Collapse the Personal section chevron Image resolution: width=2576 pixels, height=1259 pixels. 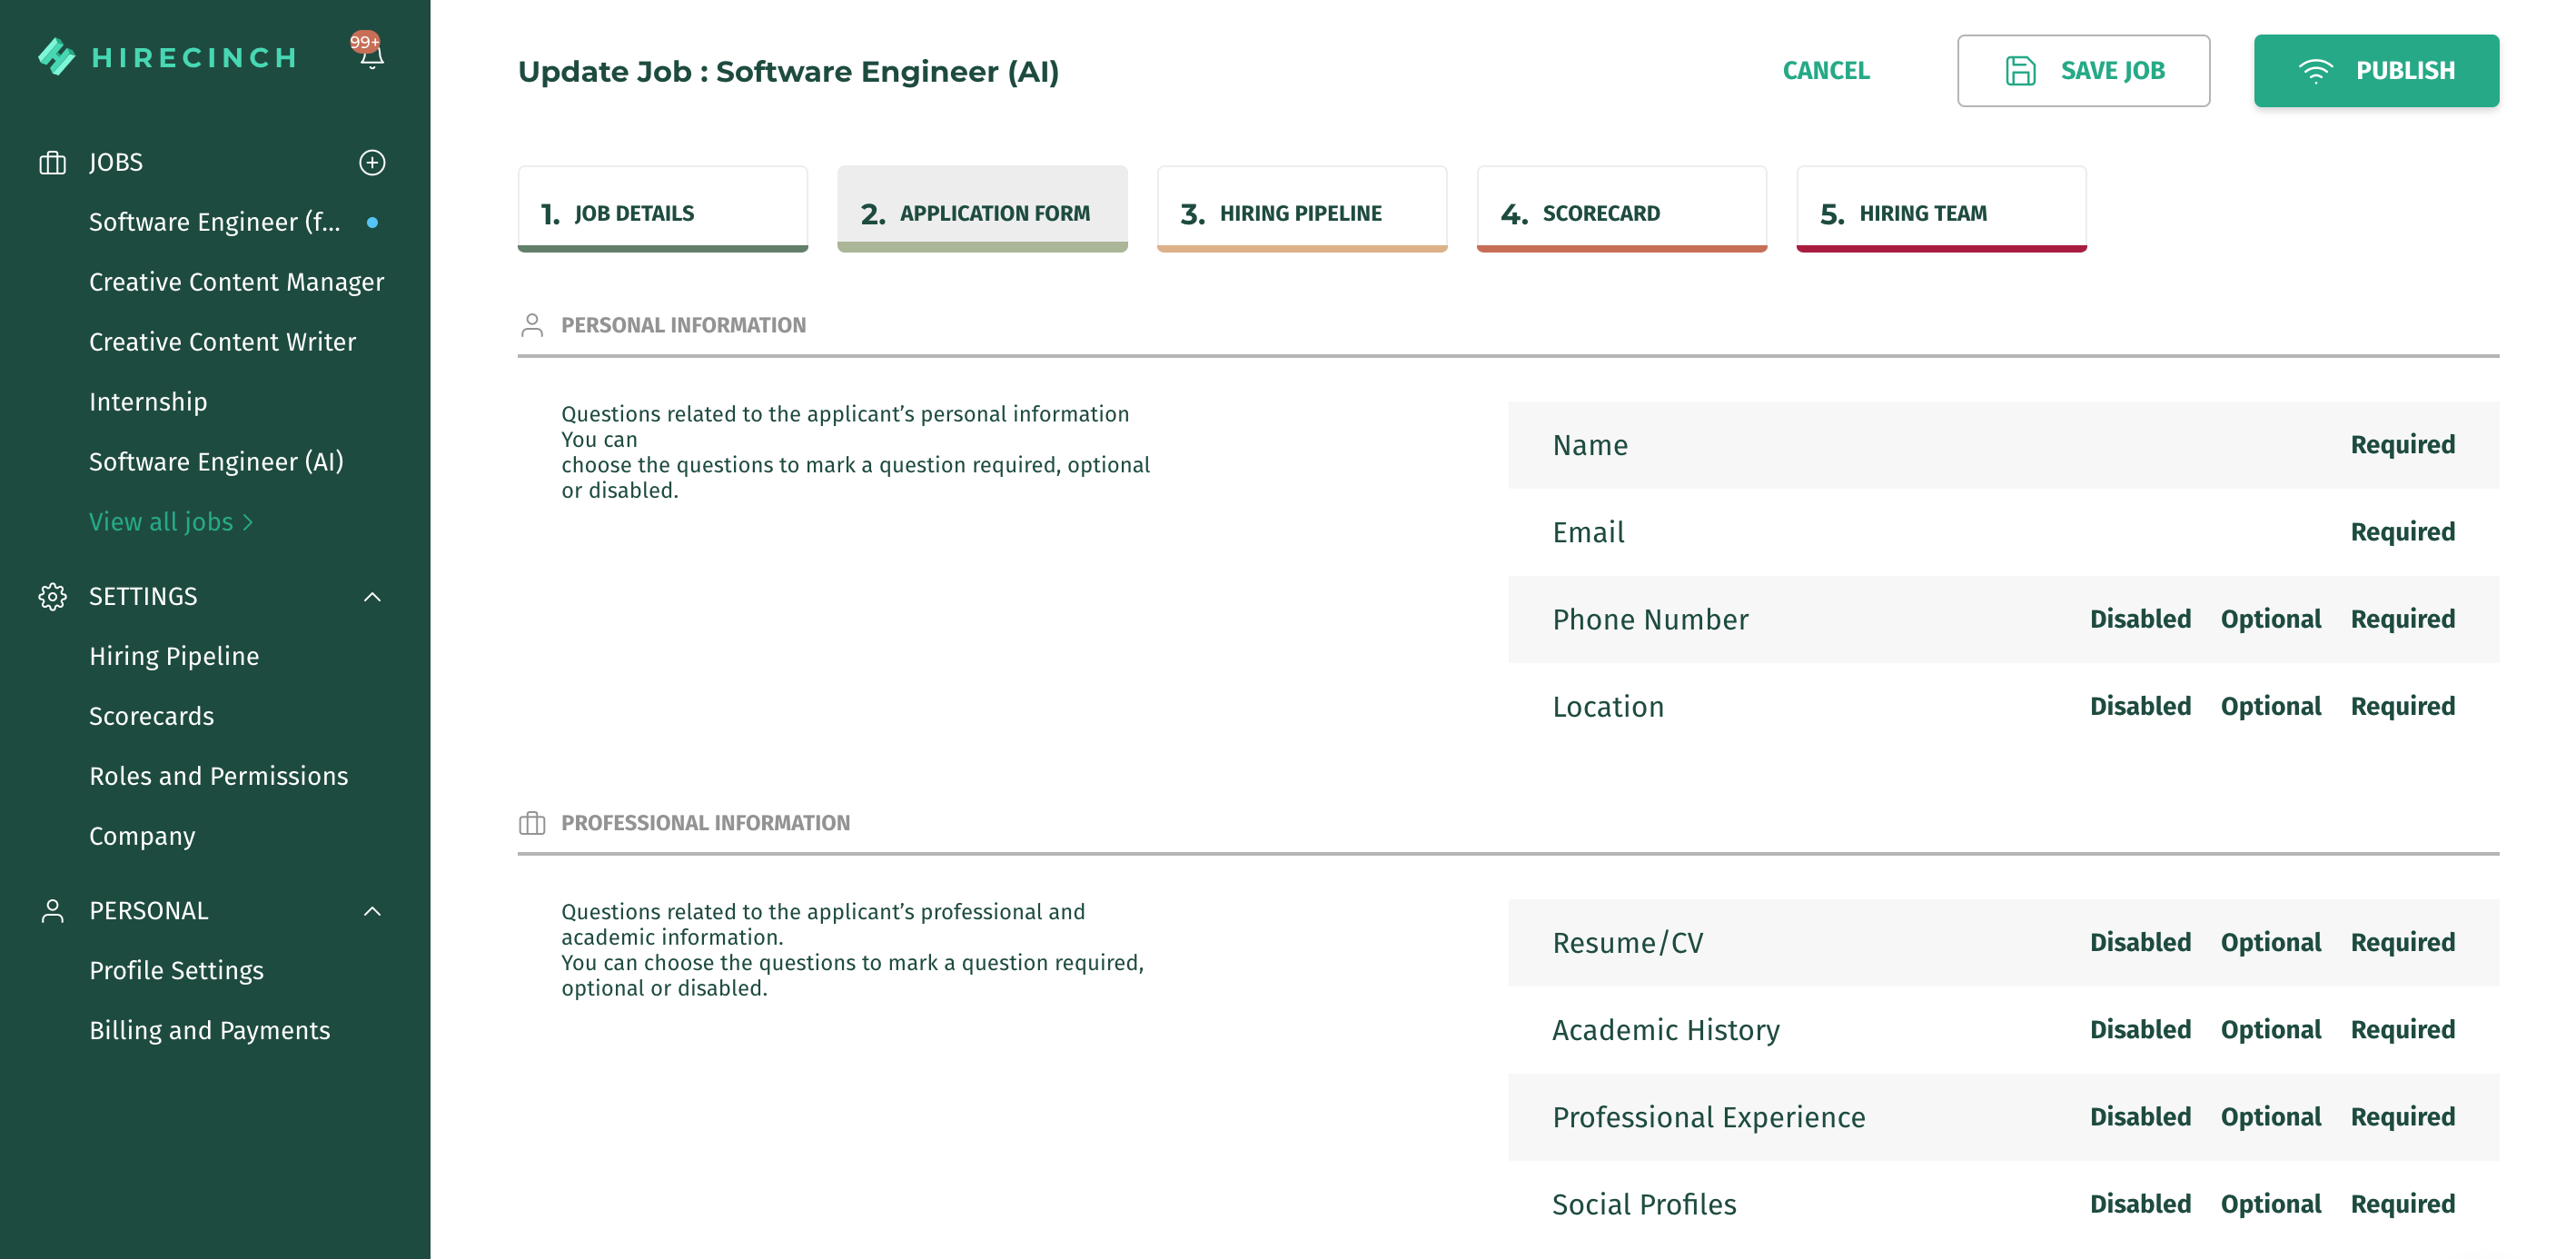[372, 910]
